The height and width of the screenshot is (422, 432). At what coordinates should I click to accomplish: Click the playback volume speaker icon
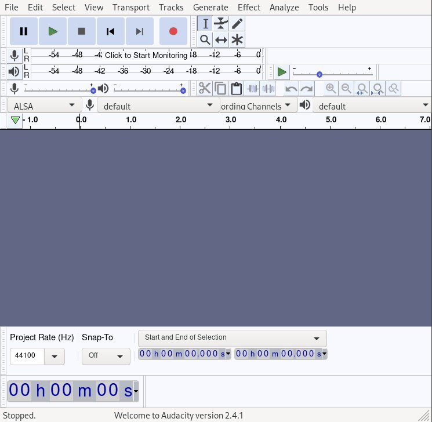pos(103,89)
